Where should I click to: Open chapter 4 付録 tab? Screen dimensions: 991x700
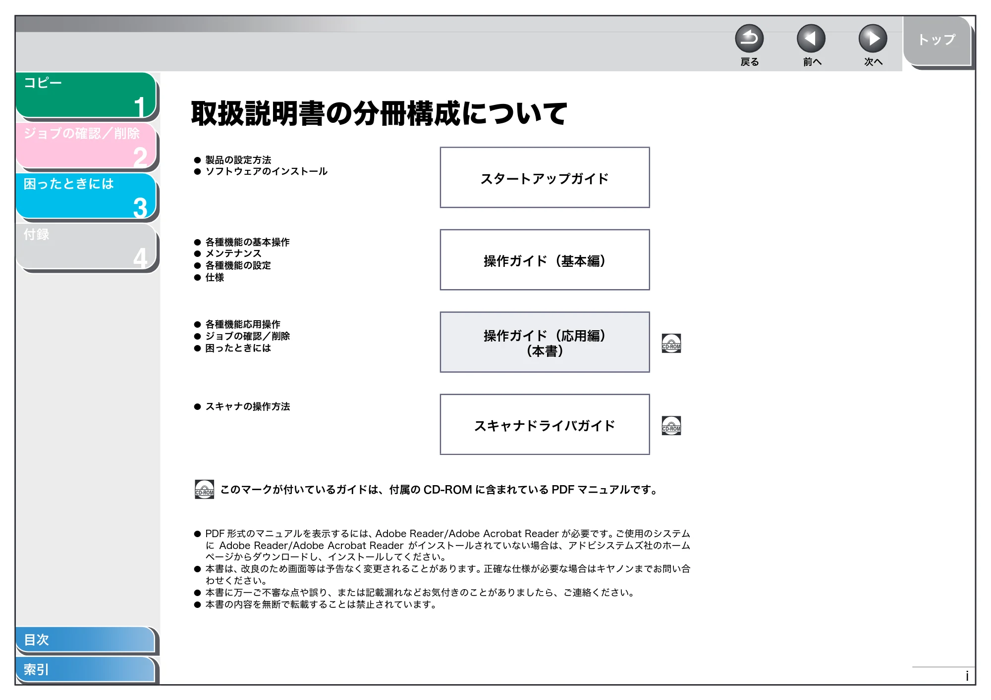(86, 247)
